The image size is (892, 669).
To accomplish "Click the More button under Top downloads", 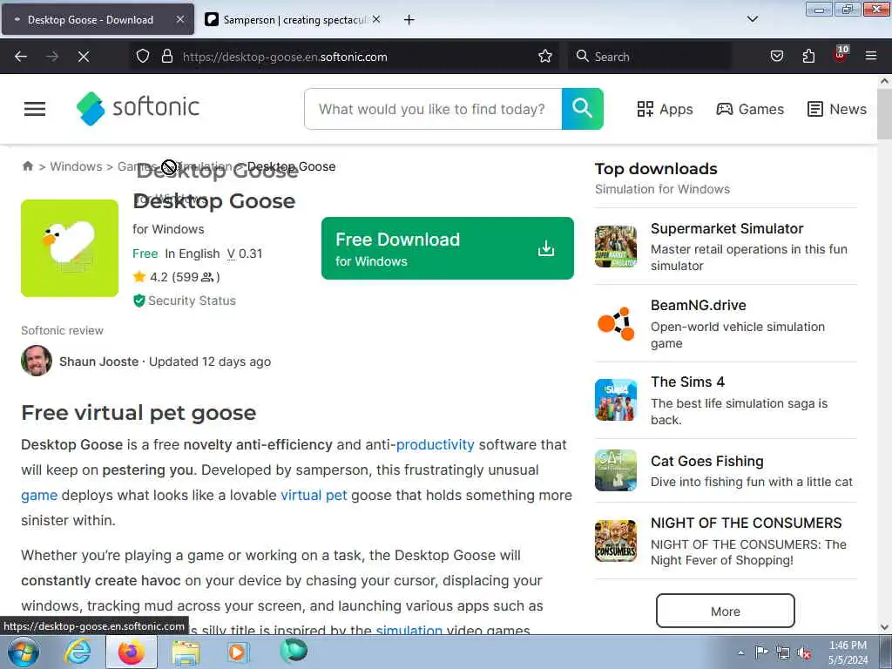I will pyautogui.click(x=726, y=611).
